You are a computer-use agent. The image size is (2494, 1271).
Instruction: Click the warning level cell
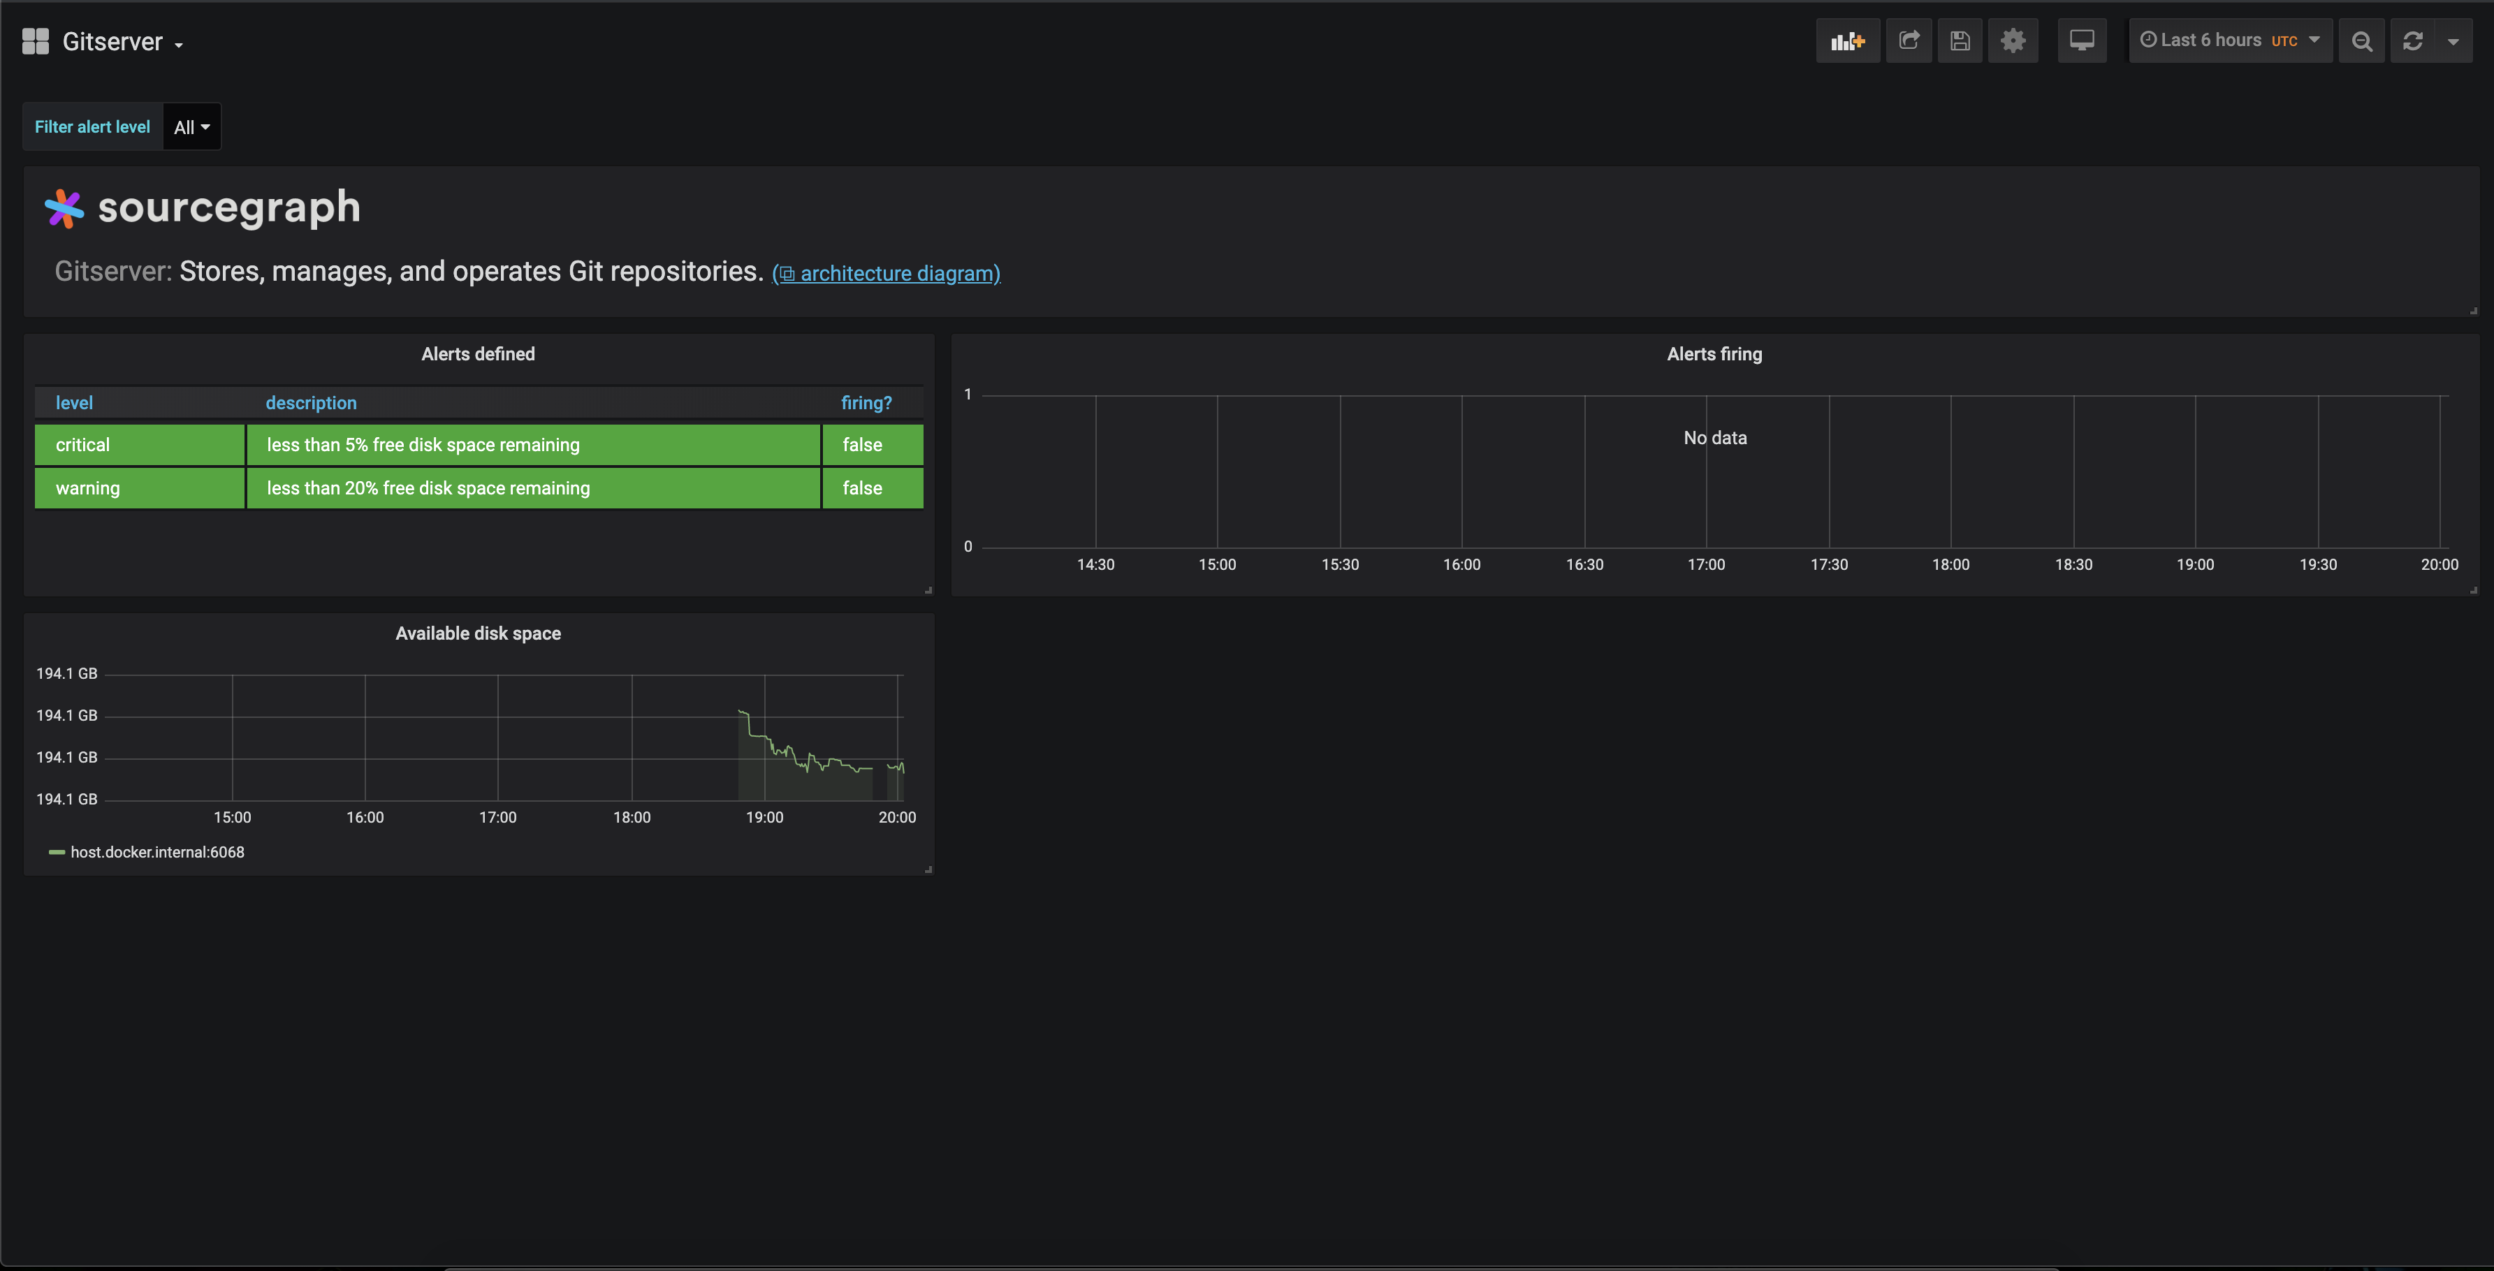[140, 488]
